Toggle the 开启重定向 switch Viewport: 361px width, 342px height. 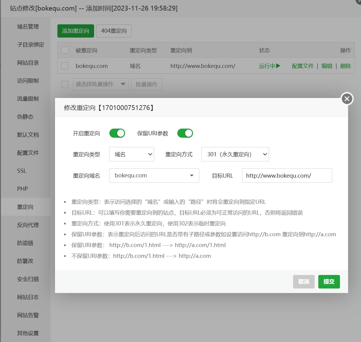pyautogui.click(x=117, y=133)
